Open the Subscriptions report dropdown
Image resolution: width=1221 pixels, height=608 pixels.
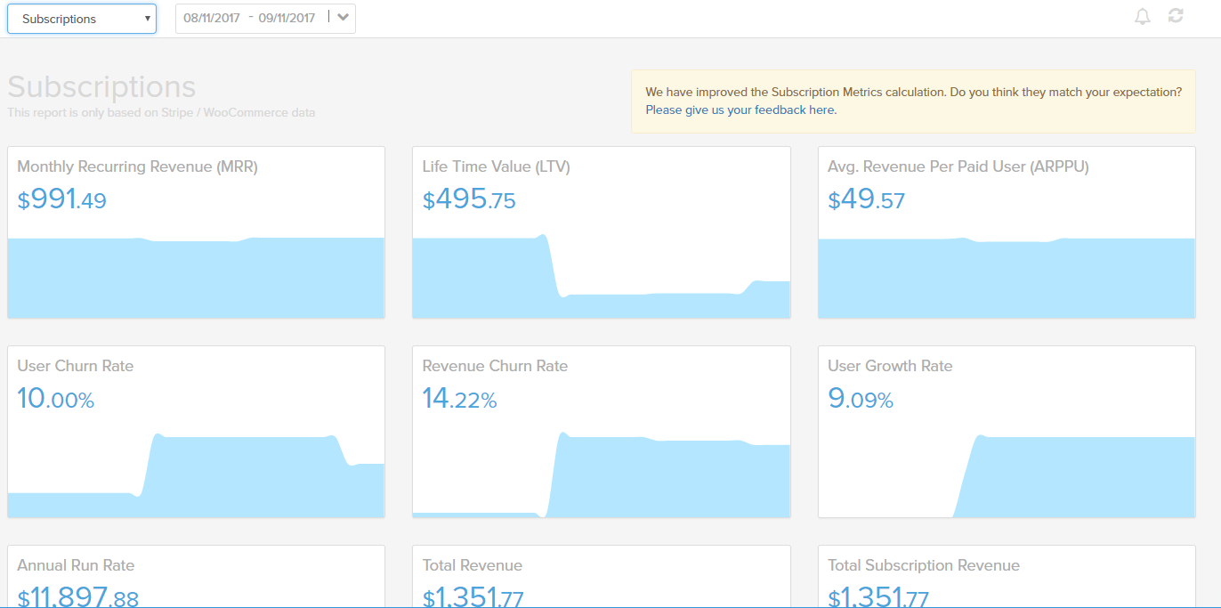point(82,19)
